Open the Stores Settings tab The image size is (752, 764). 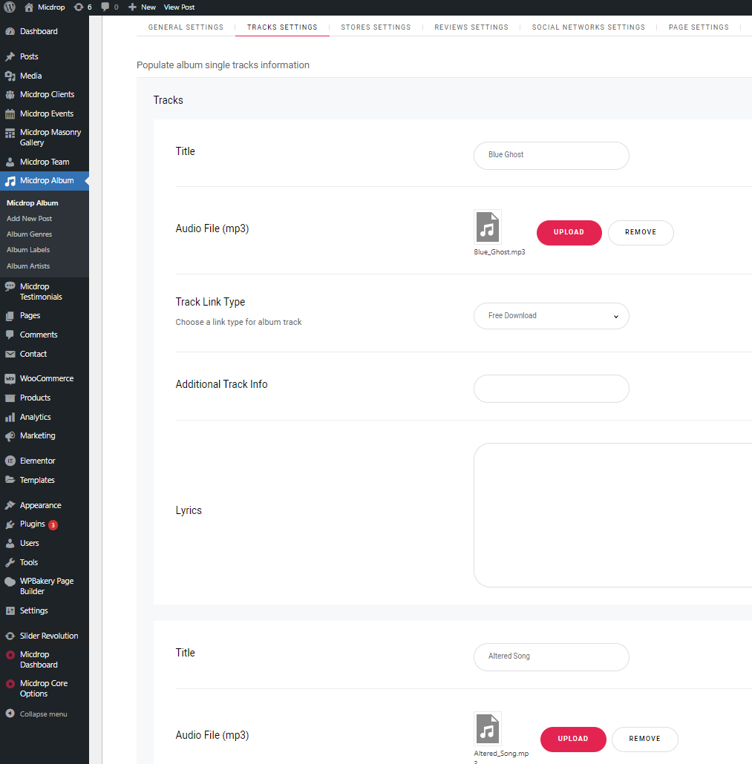[376, 27]
